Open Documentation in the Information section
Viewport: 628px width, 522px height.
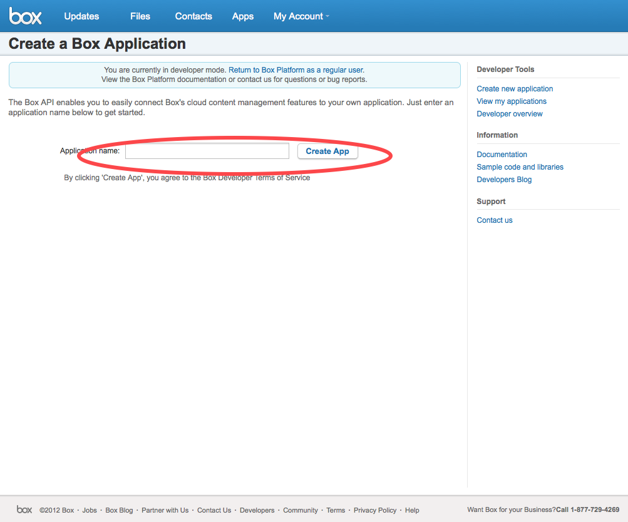click(x=502, y=155)
